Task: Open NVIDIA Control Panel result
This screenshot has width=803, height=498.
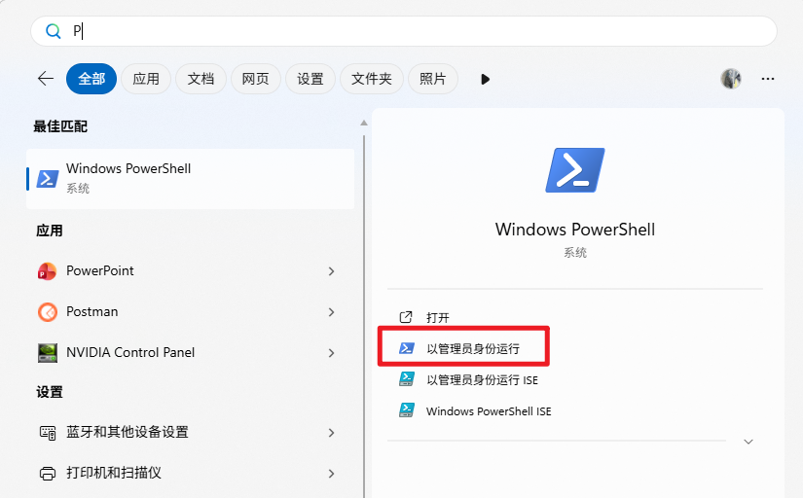Action: (190, 353)
